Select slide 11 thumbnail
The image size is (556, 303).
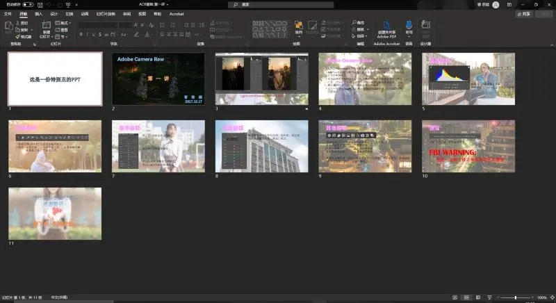55,213
